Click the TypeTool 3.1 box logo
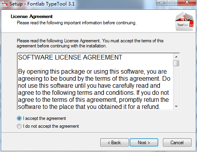 [184, 21]
